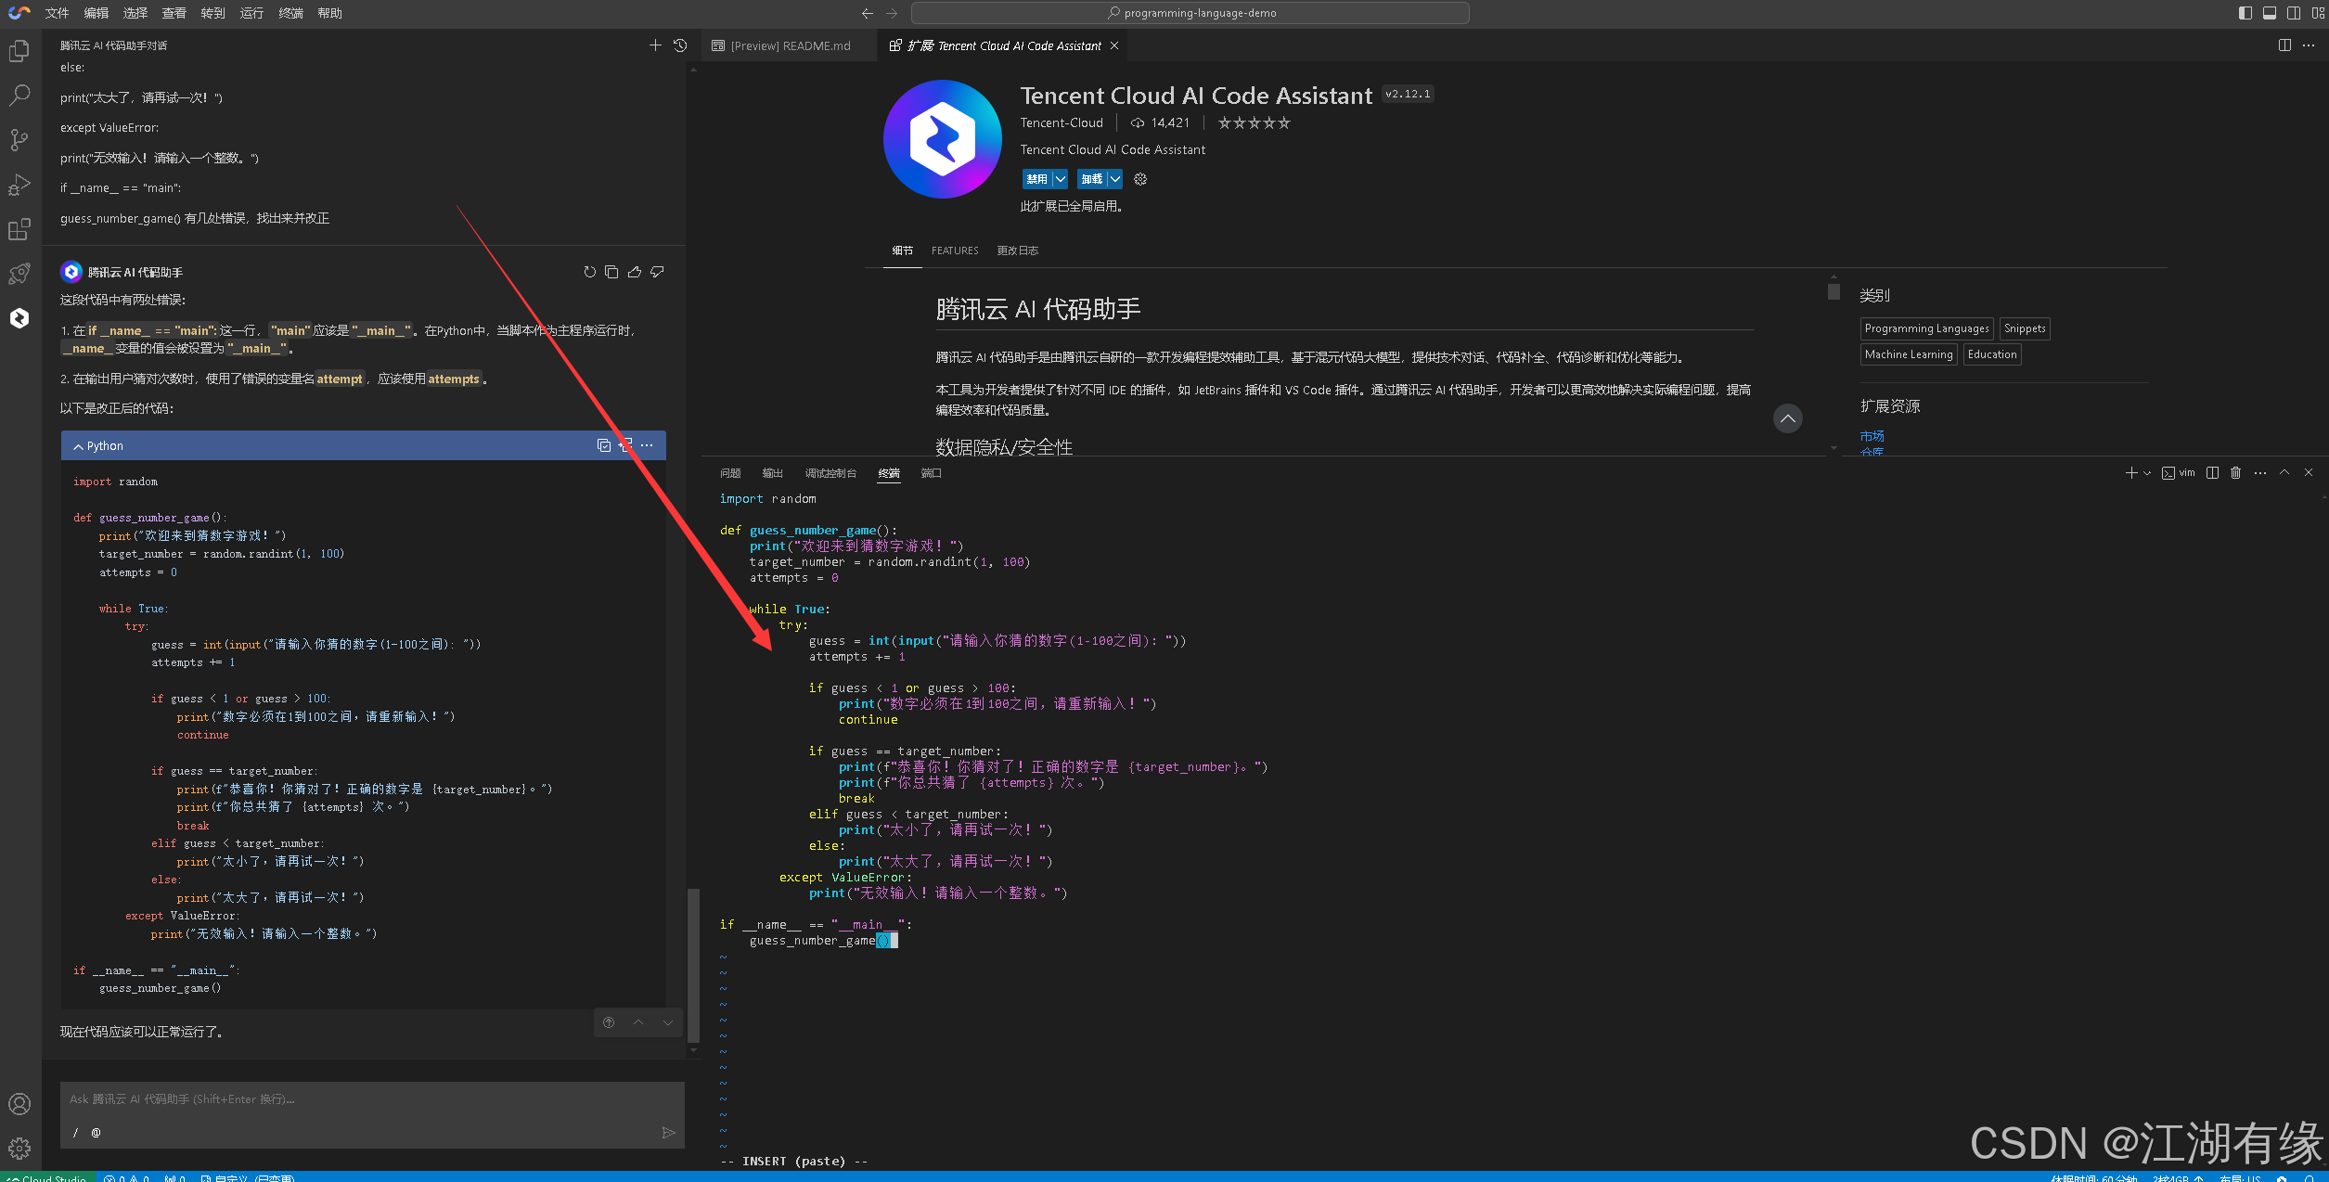Viewport: 2329px width, 1182px height.
Task: Click the 禁用 disable button
Action: (1036, 179)
